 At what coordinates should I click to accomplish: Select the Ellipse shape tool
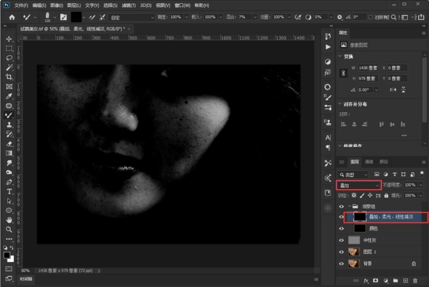9,210
